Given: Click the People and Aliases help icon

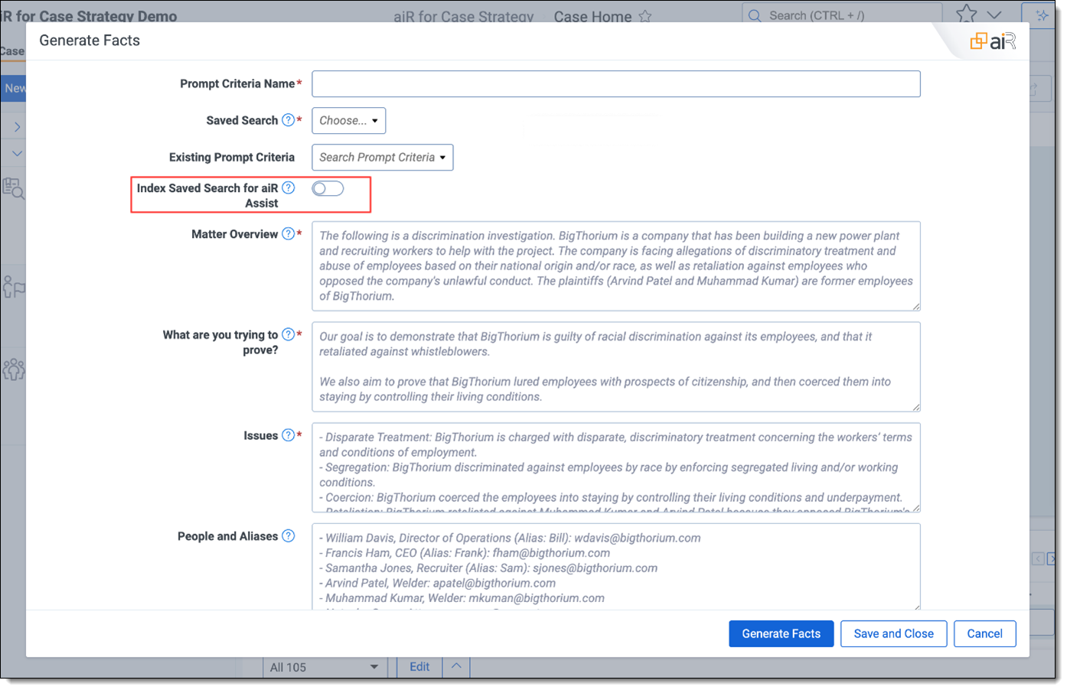Looking at the screenshot, I should [288, 536].
